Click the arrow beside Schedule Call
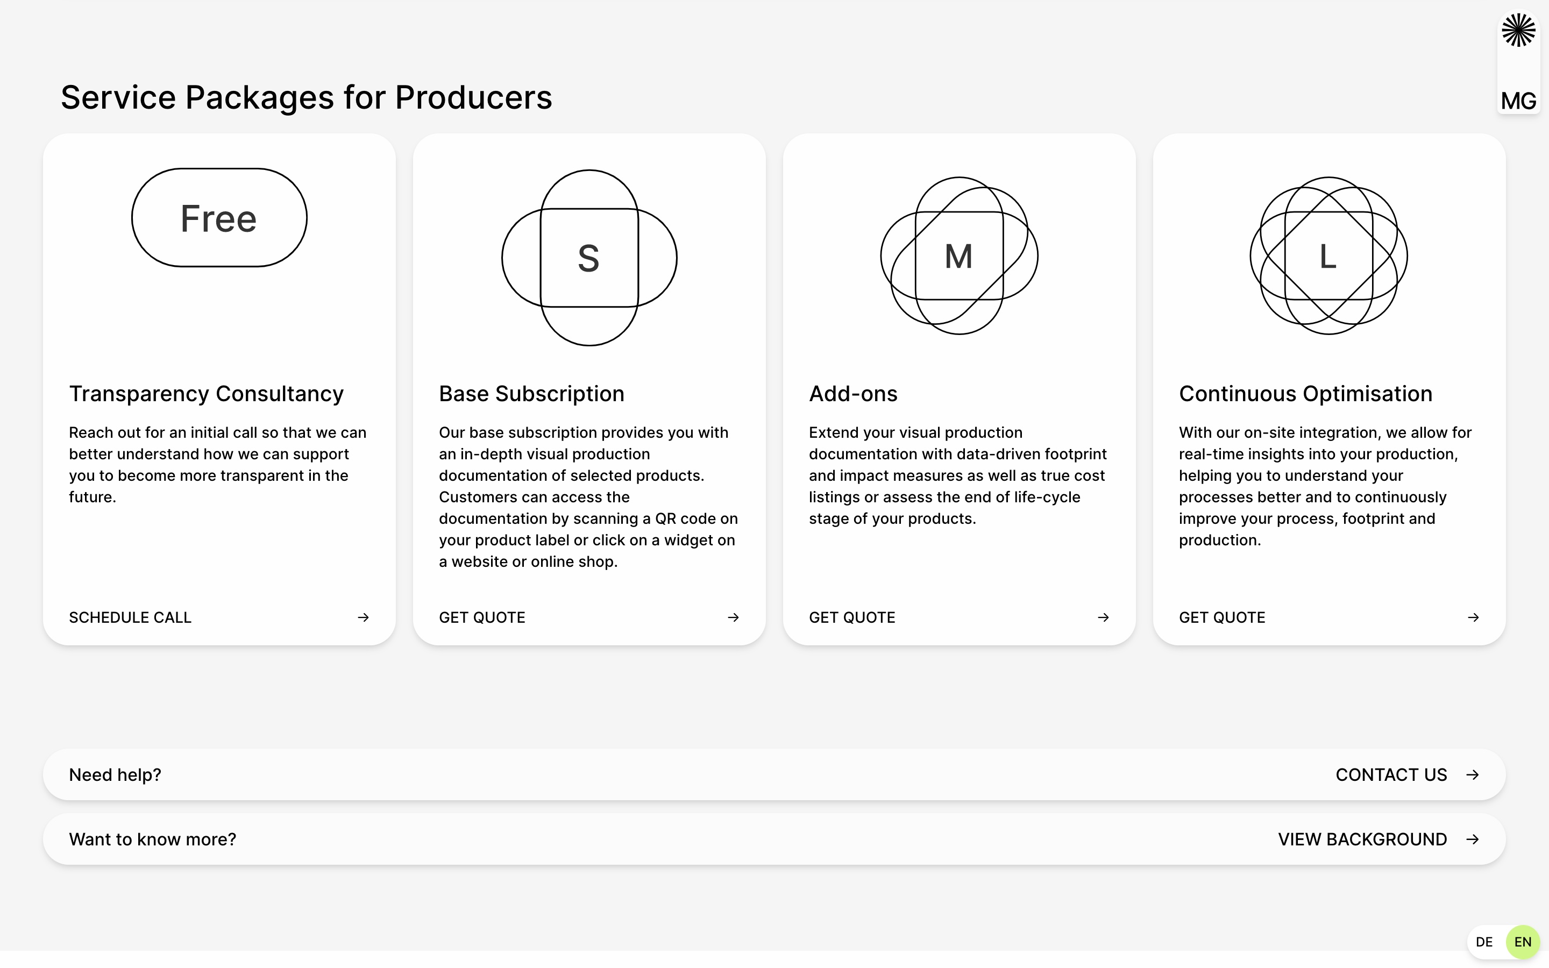Image resolution: width=1549 pixels, height=968 pixels. [363, 617]
